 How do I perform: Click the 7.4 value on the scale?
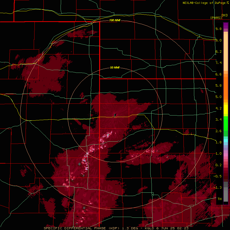[x=218, y=63]
